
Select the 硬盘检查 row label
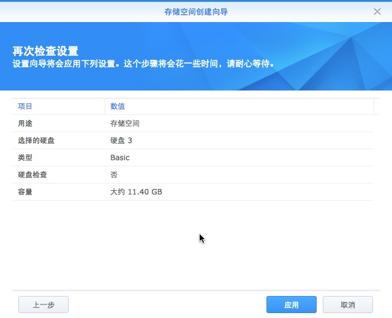32,175
